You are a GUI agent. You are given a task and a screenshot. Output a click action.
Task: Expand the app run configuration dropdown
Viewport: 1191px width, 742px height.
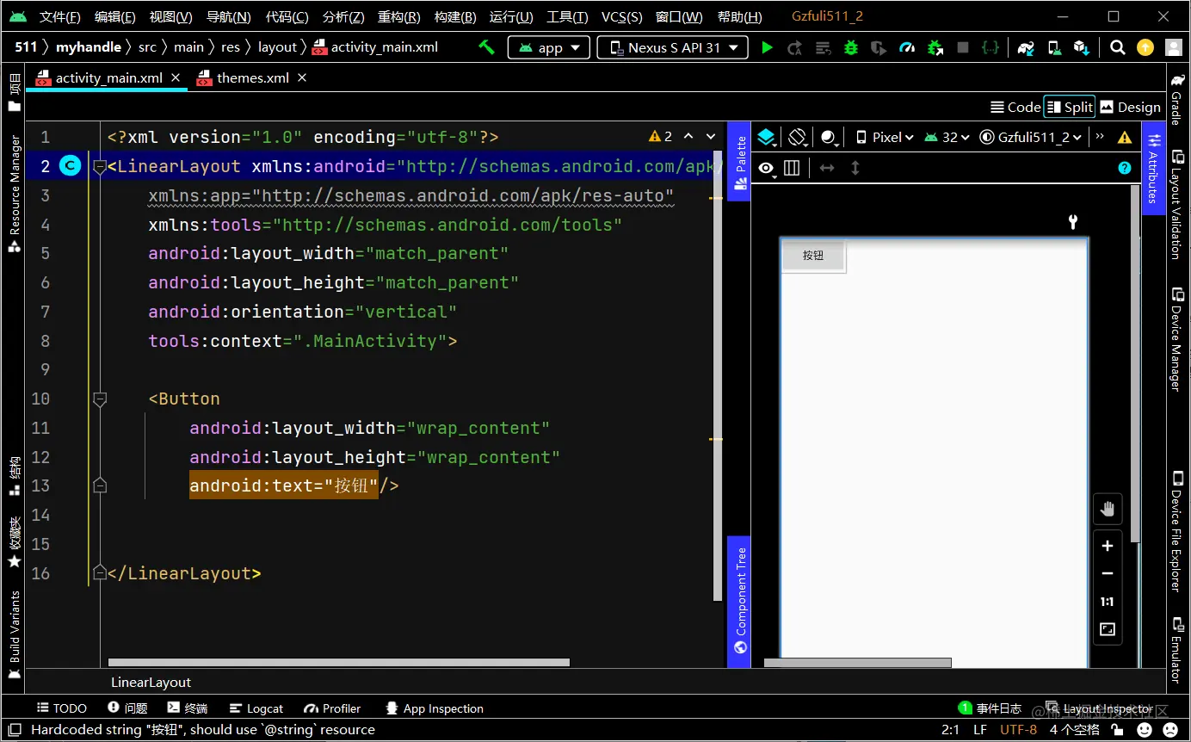pos(549,47)
